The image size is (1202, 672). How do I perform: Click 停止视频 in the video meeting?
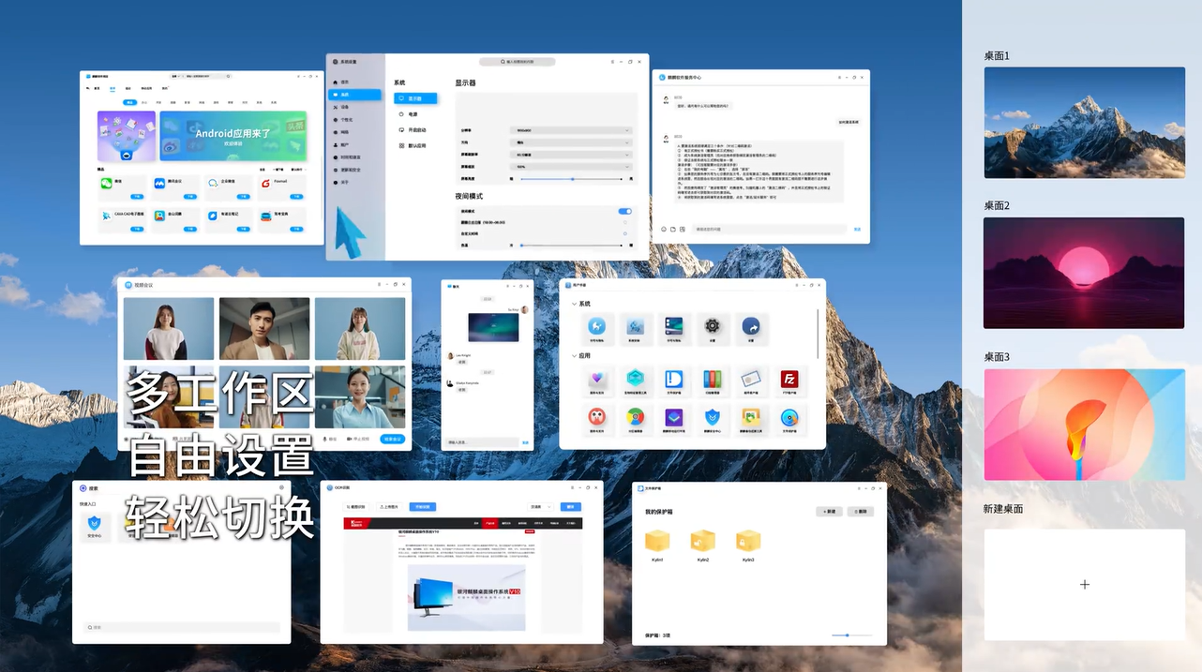coord(358,439)
